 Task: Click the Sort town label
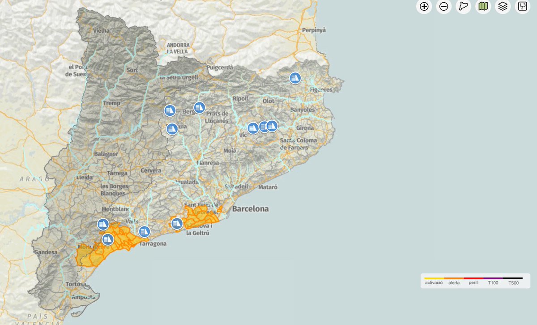132,71
